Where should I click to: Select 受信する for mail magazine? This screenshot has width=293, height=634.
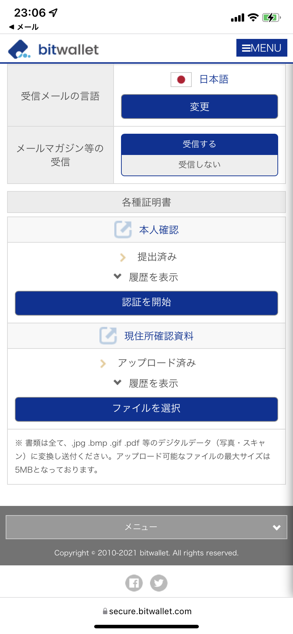[200, 144]
